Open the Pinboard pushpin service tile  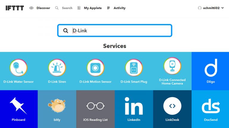[19, 109]
